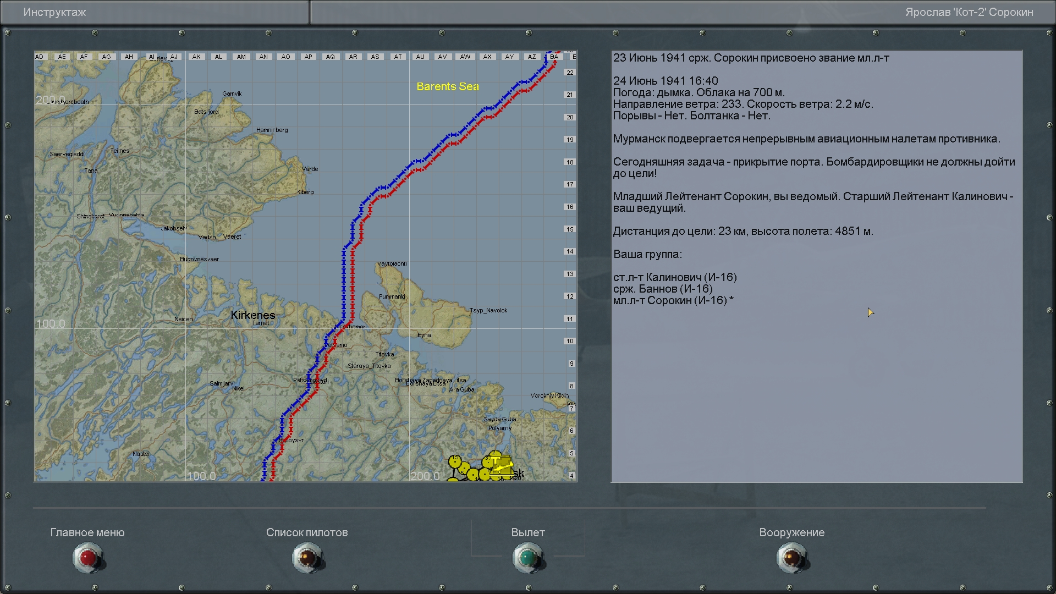Click the Список пилотов text label
Image resolution: width=1056 pixels, height=594 pixels.
tap(307, 532)
